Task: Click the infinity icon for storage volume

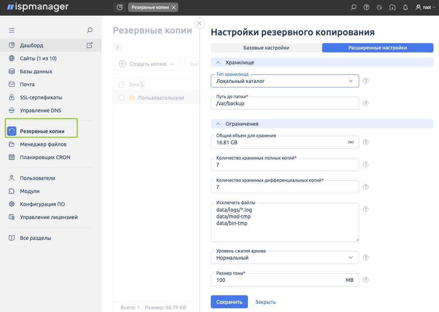Action: pos(351,142)
